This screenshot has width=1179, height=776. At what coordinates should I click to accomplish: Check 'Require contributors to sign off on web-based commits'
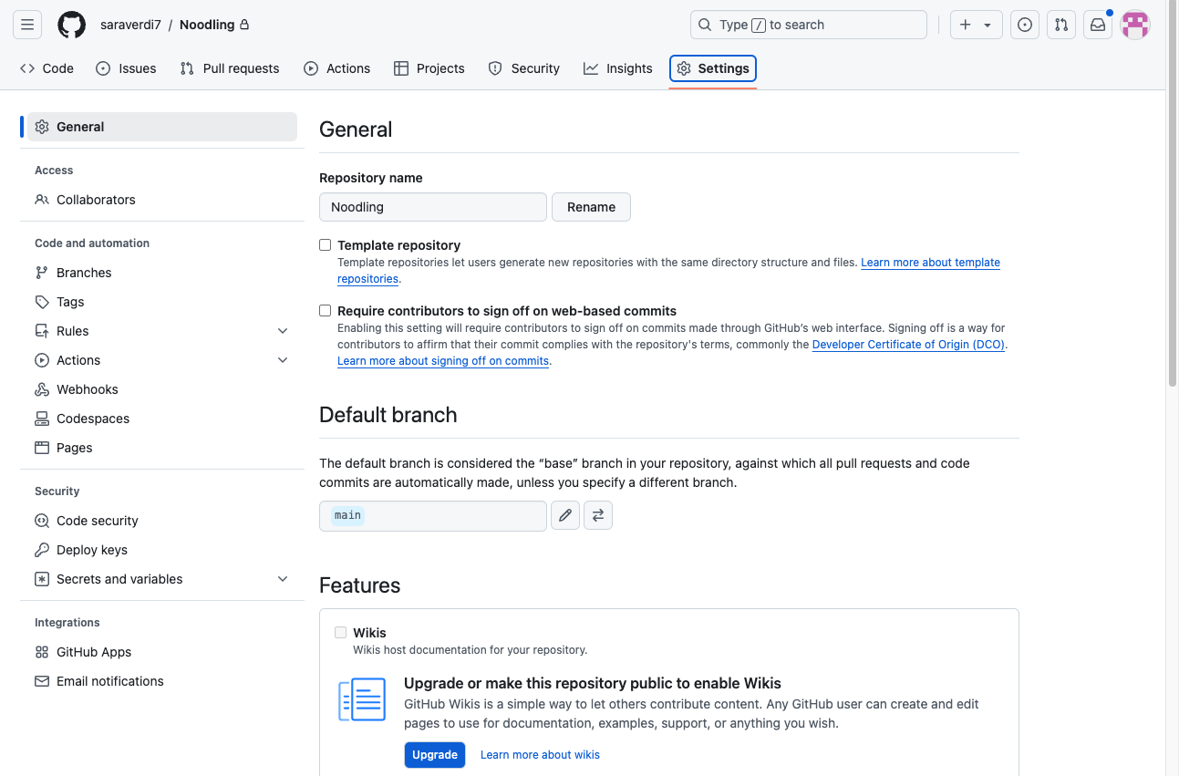[325, 310]
